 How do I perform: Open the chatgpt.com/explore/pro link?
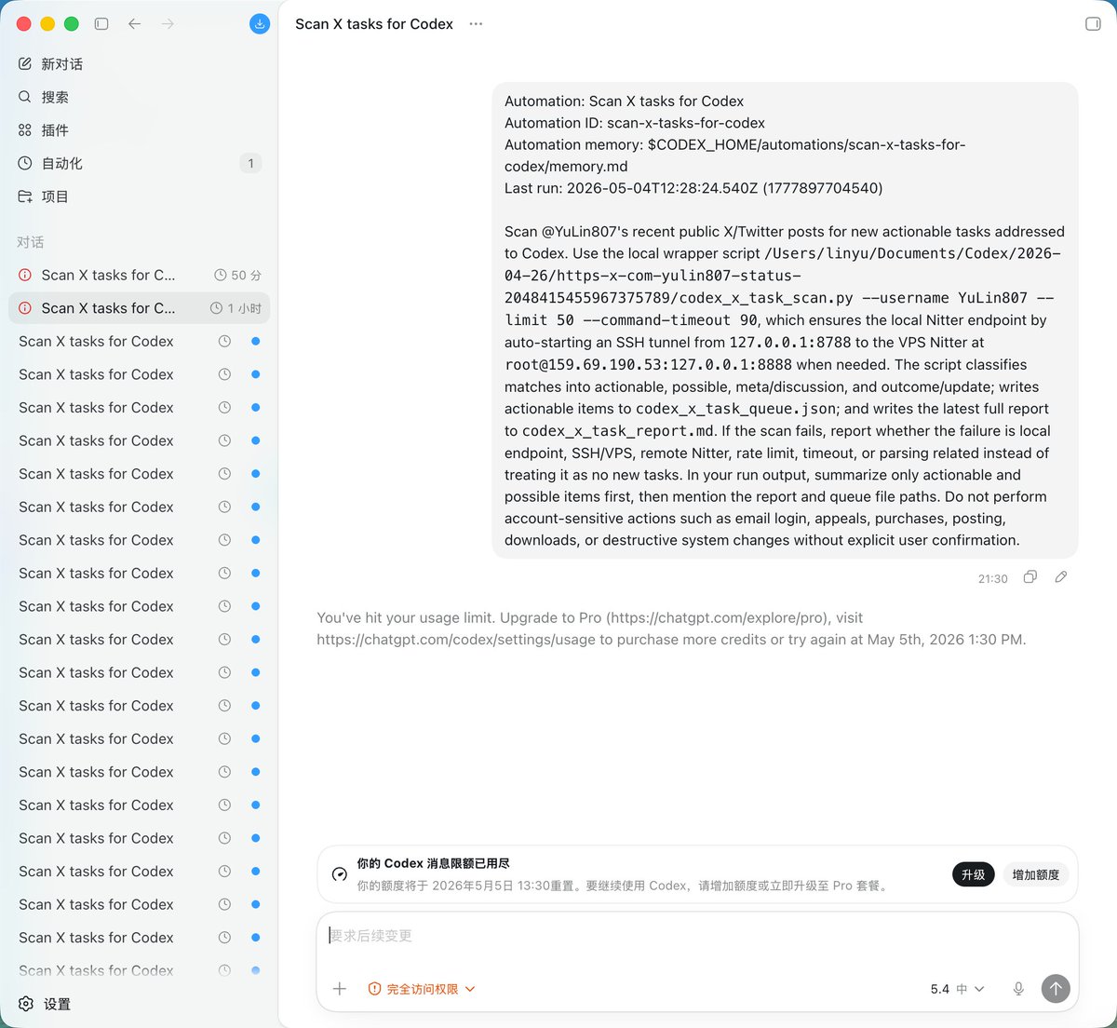click(716, 617)
